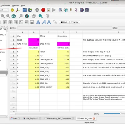Float the side panel with undock button
The width and height of the screenshot is (125, 125).
4,27
